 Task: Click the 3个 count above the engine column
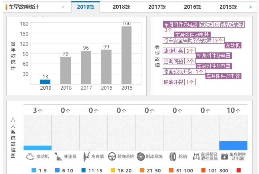38,110
